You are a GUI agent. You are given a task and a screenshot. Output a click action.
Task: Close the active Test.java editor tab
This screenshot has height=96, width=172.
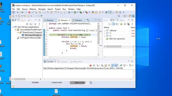(x=69, y=20)
